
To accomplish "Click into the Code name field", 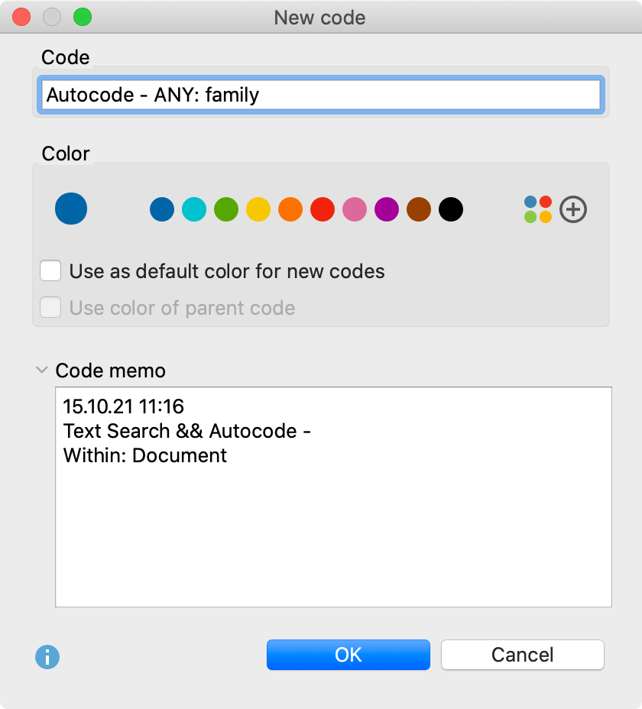I will point(321,95).
